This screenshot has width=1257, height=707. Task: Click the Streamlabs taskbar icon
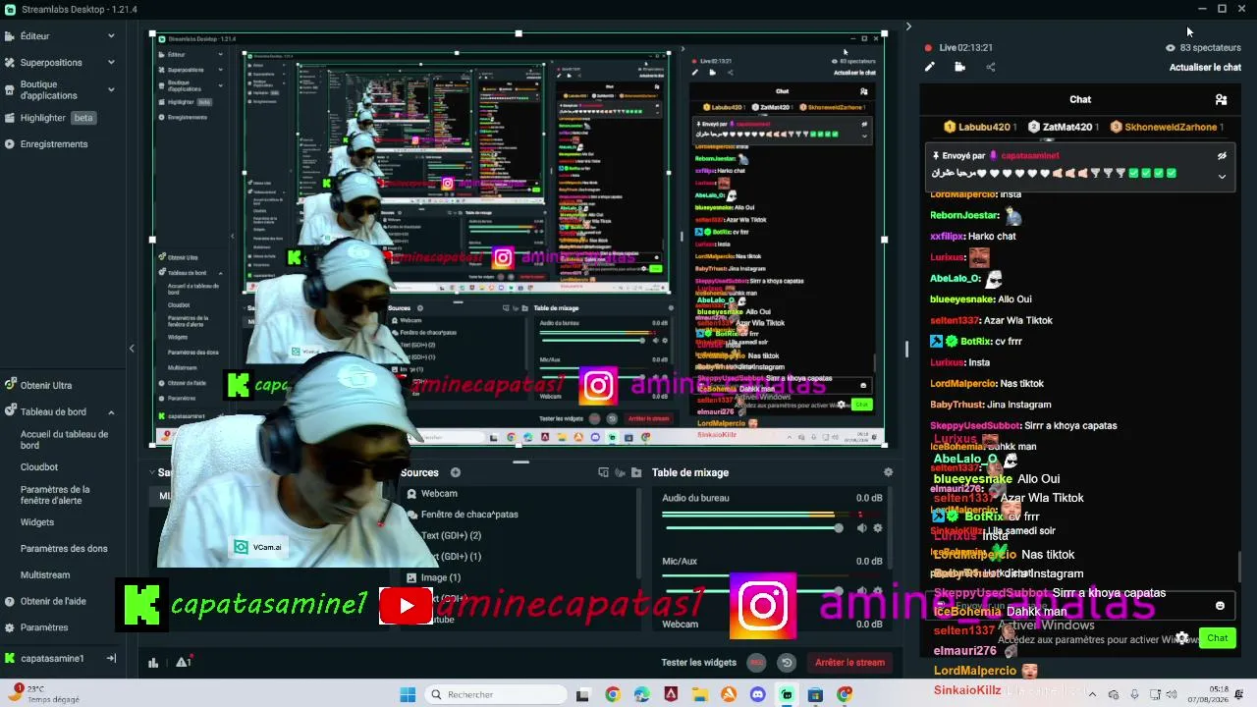coord(787,695)
